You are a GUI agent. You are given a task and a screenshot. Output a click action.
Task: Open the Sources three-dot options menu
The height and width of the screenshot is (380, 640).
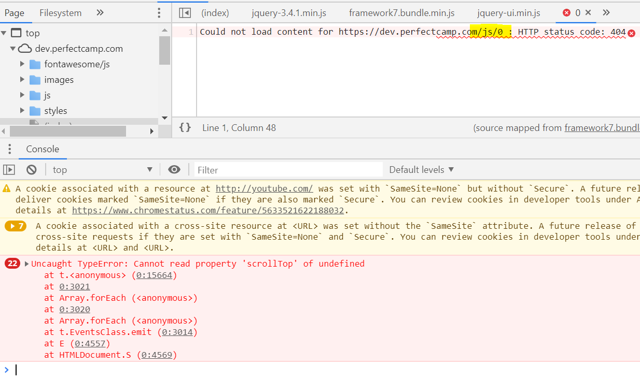[159, 13]
